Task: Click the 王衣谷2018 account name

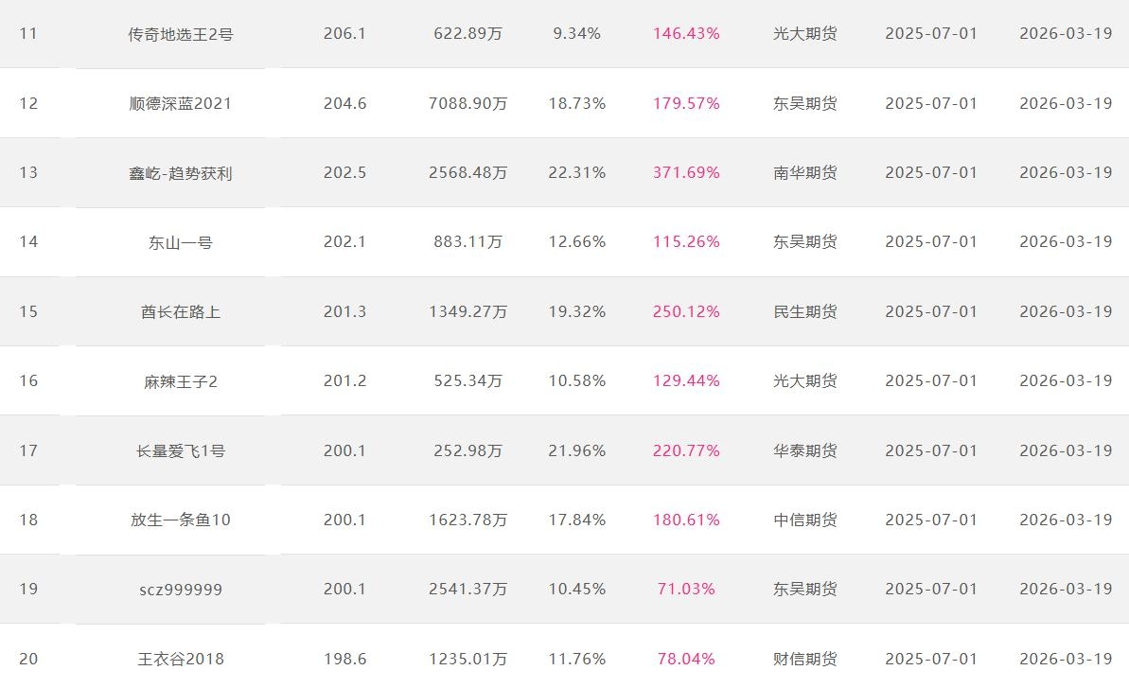Action: coord(180,659)
